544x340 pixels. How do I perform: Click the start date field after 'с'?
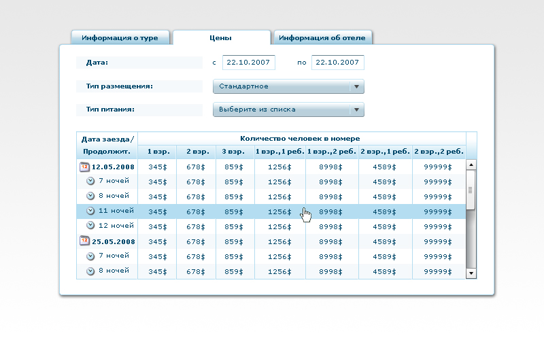pos(249,63)
